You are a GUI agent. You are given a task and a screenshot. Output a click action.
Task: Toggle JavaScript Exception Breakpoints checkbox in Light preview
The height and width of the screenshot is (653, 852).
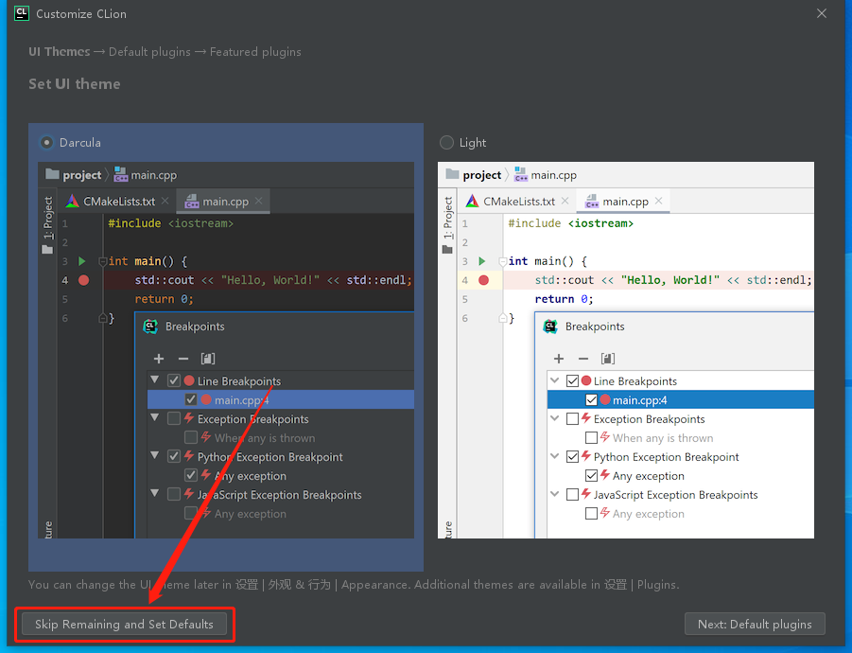[572, 494]
